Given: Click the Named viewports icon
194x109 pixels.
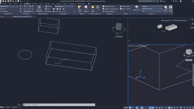Looking at the screenshot, I should click(46, 6).
